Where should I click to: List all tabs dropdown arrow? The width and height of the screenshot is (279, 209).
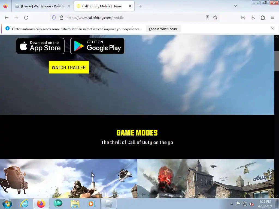(235, 6)
